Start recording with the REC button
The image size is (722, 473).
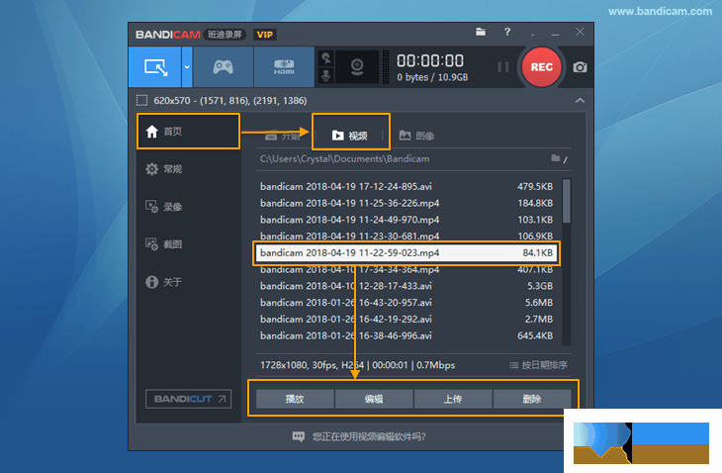(542, 67)
